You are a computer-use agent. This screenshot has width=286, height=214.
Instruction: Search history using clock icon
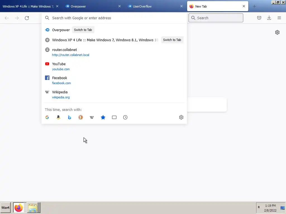[125, 117]
